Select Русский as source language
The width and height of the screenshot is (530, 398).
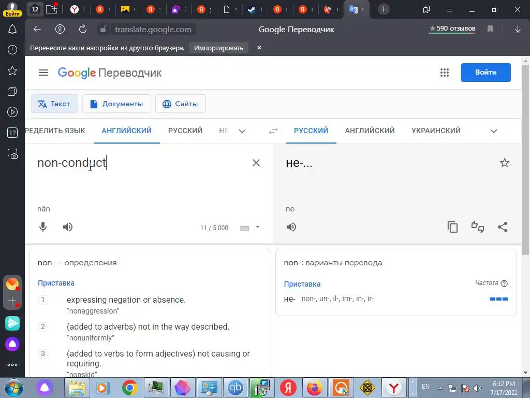pyautogui.click(x=185, y=131)
